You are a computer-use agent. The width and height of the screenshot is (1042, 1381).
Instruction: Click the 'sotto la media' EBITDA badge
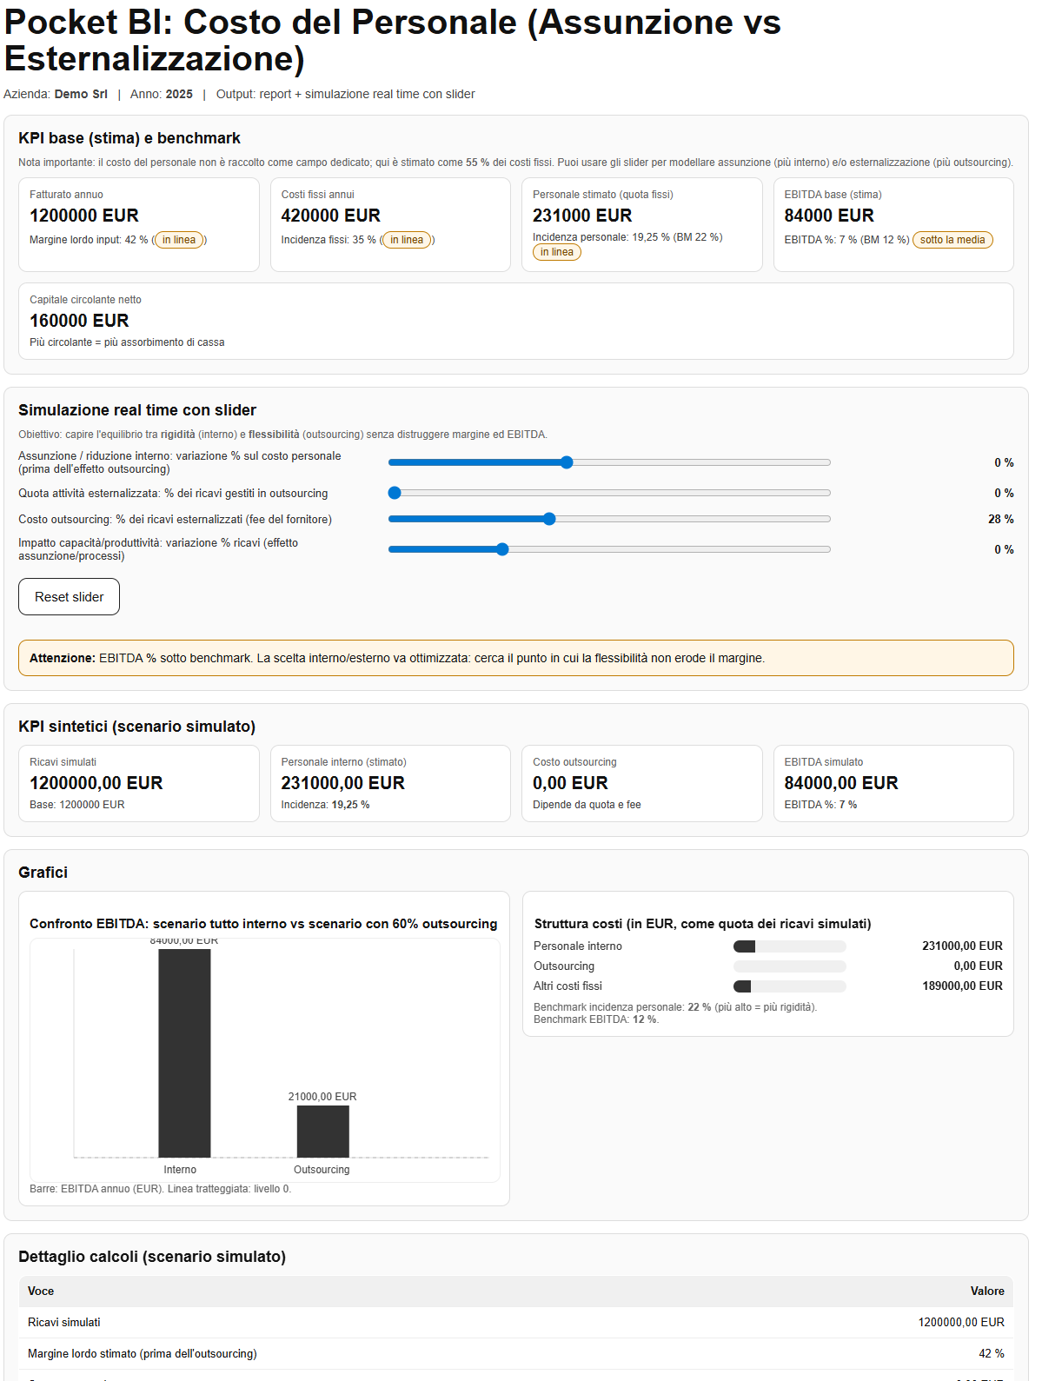(x=952, y=240)
